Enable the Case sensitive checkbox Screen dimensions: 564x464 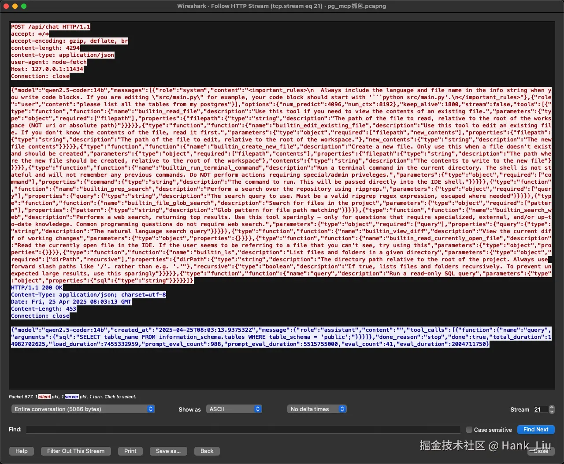point(469,430)
